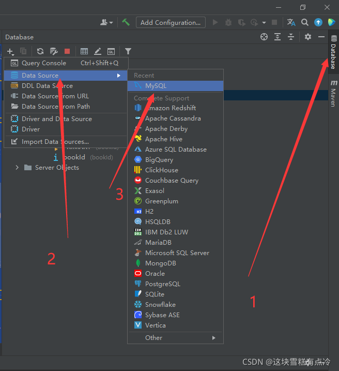Screen dimensions: 339x371
Task: Choose BigQuery data source
Action: 175,160
